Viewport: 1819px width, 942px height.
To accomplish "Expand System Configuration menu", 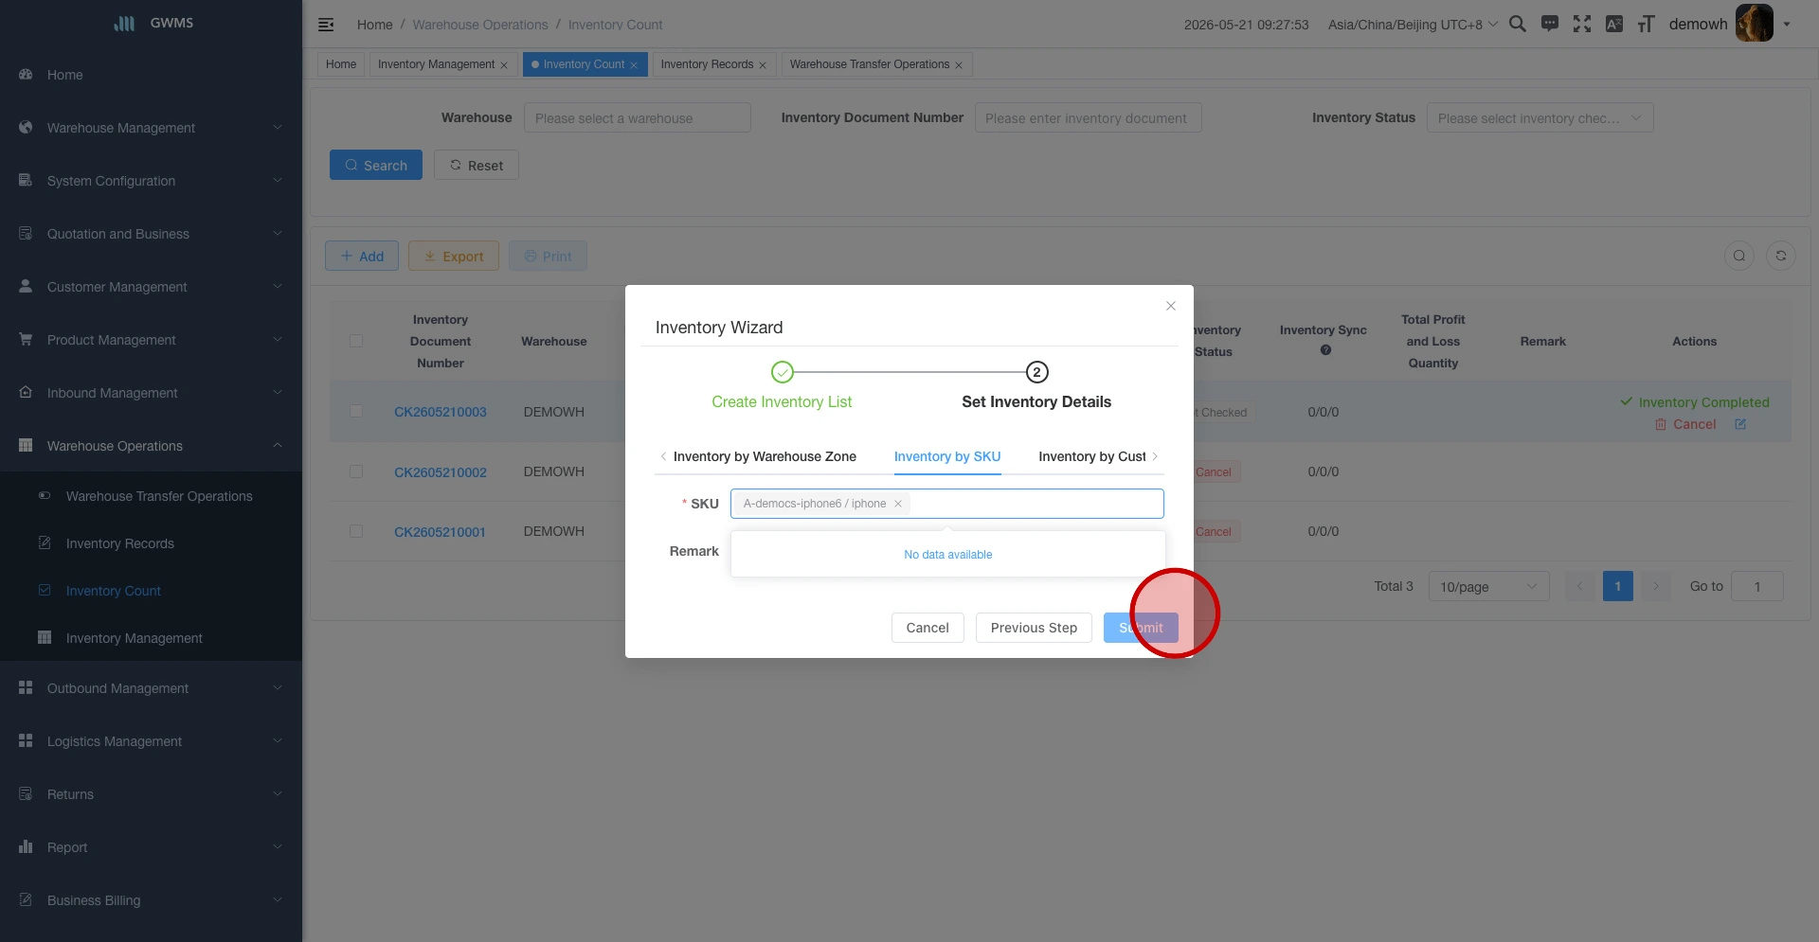I will 151,181.
